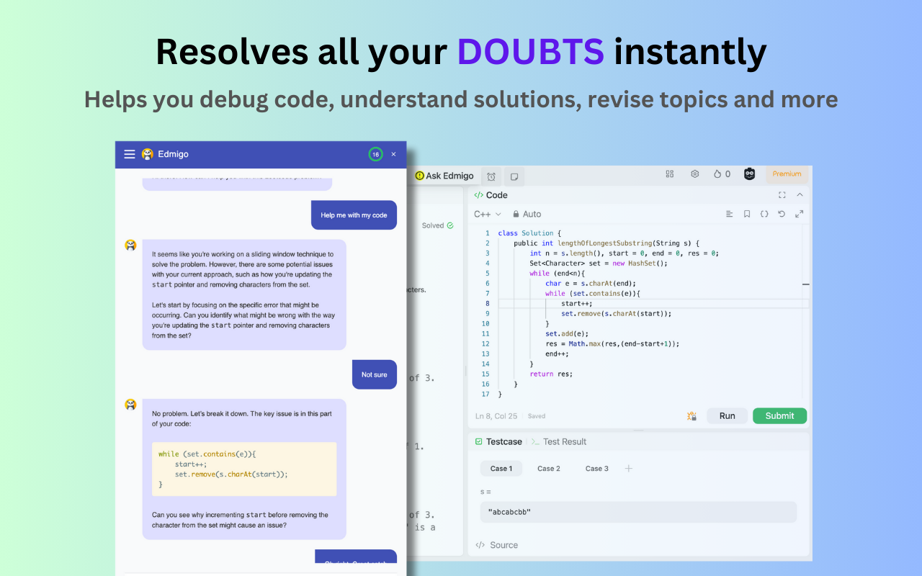Open the settings gear icon
922x576 pixels.
tap(695, 174)
